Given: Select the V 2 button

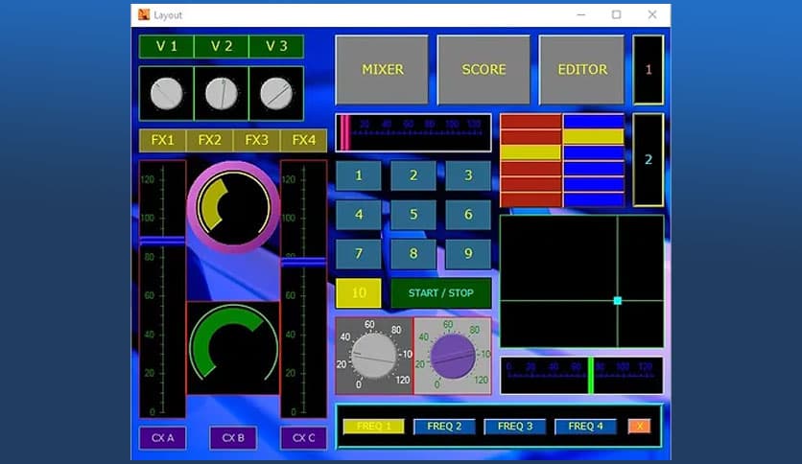Looking at the screenshot, I should tap(222, 47).
